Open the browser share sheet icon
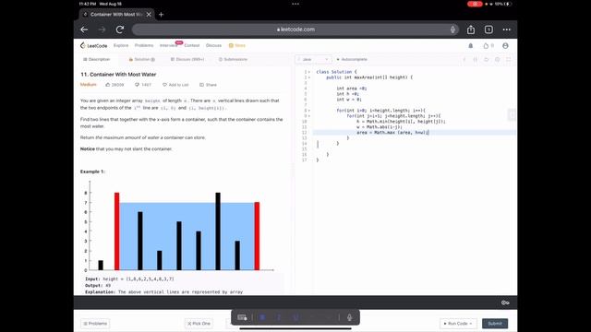591x332 pixels. click(471, 30)
